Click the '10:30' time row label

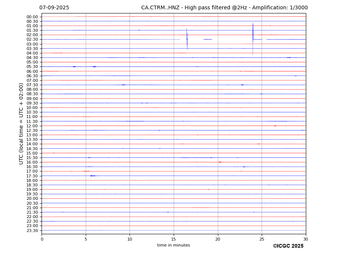click(x=32, y=112)
